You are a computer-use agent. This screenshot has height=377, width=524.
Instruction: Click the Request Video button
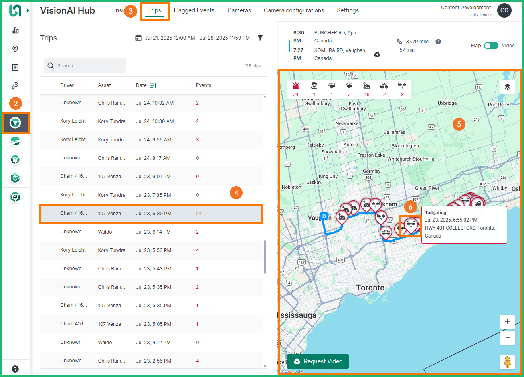(318, 361)
